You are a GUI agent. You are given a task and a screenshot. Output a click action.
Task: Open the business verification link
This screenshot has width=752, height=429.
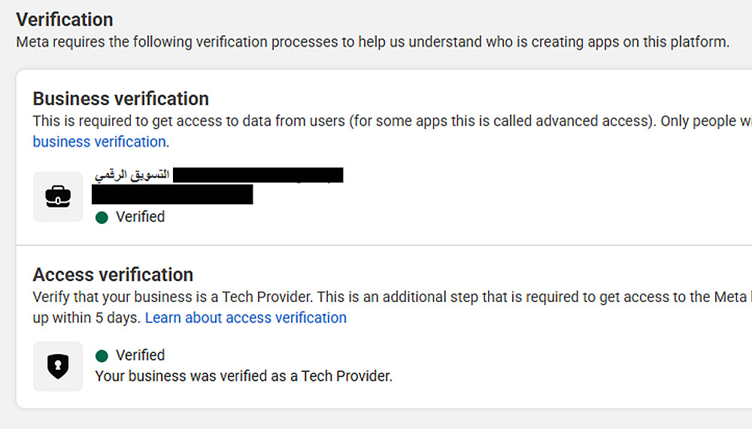tap(99, 141)
